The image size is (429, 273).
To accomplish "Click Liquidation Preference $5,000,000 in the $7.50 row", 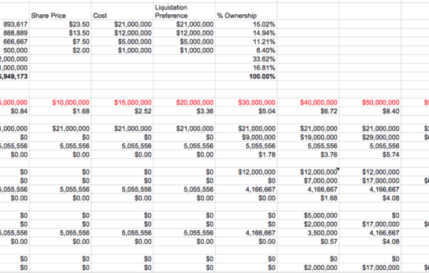I will tap(184, 42).
